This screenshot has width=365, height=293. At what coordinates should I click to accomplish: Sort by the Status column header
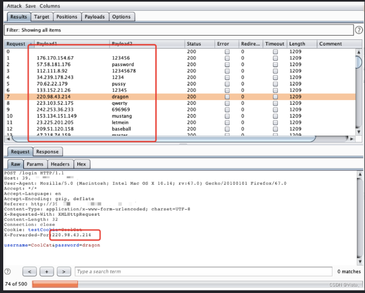199,44
